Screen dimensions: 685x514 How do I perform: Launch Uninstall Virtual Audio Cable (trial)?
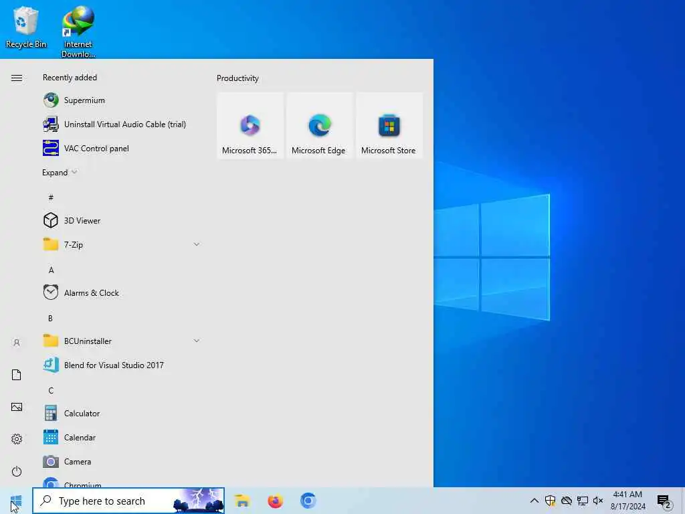coord(122,124)
